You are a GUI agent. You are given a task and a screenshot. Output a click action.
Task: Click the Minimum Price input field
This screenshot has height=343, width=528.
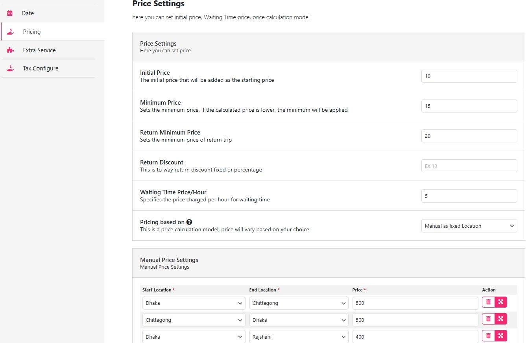(x=469, y=106)
